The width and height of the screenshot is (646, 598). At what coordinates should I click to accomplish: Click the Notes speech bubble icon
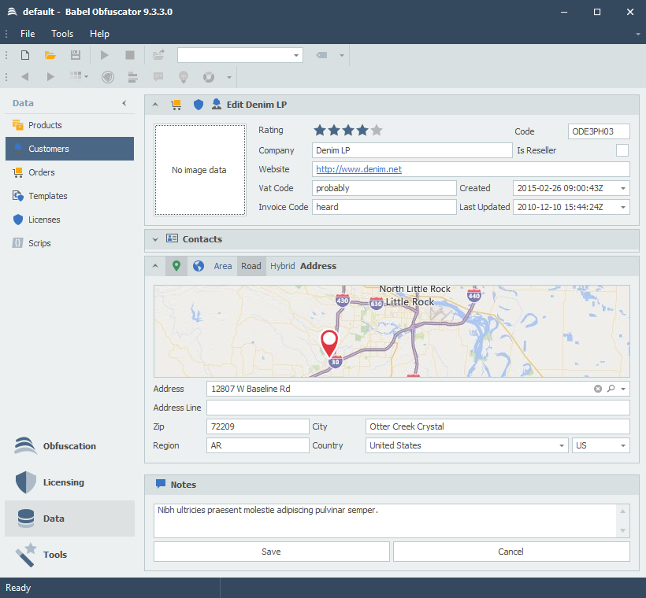point(161,484)
